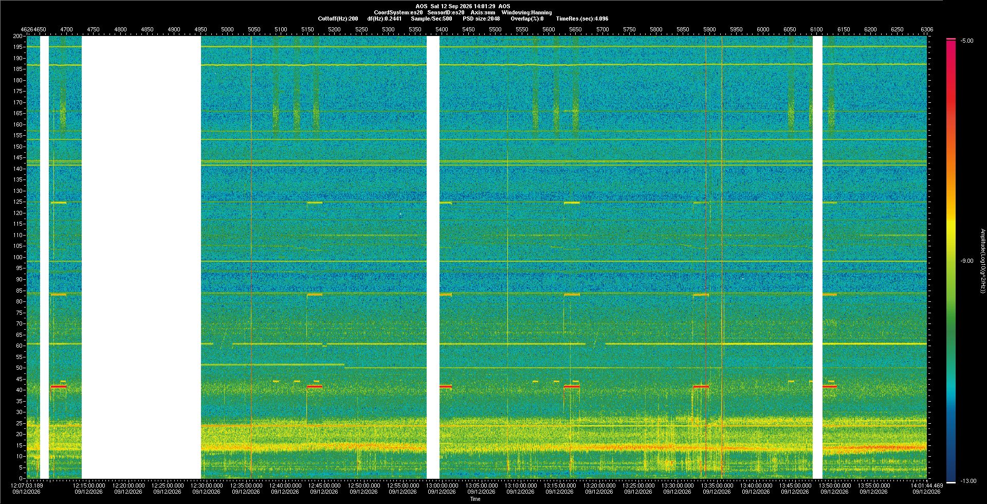Click the 5000 top-axis tick label
The width and height of the screenshot is (987, 504).
tap(227, 29)
